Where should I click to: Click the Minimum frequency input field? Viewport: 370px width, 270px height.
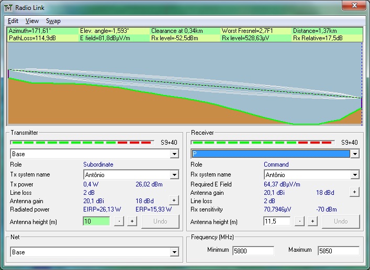[253, 251]
